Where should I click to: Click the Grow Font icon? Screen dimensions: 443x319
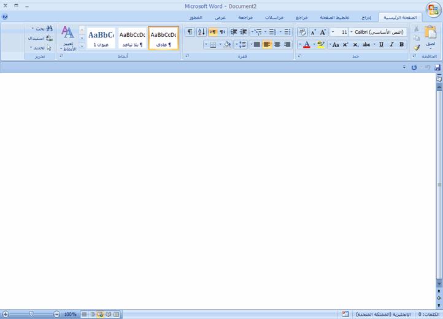pos(323,32)
